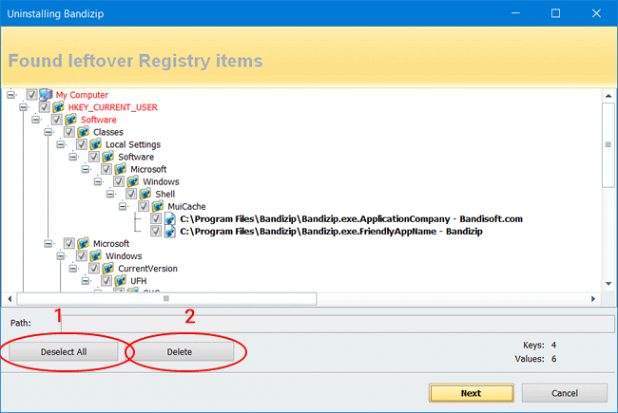The image size is (618, 413).
Task: Click the Classes registry key icon
Action: [83, 132]
